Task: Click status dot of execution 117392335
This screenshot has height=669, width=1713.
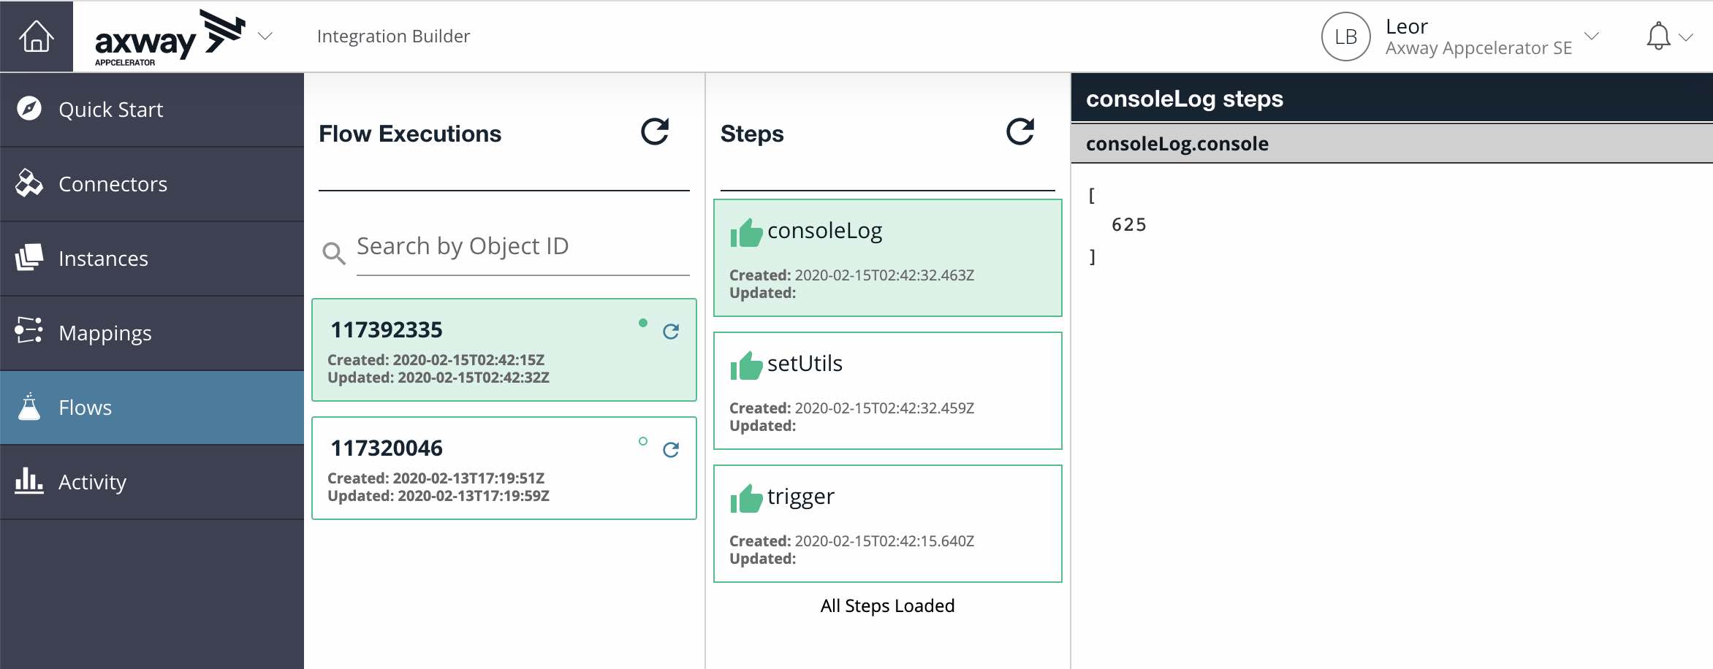Action: pyautogui.click(x=643, y=323)
